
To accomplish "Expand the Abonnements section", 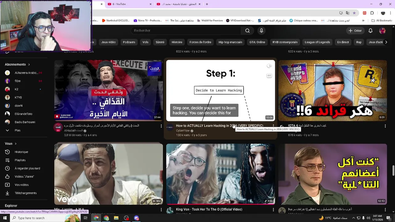I will [x=17, y=64].
